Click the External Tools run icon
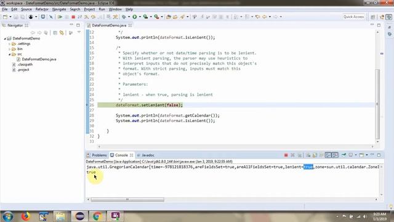Screen dimensions: 394x222 156,17
